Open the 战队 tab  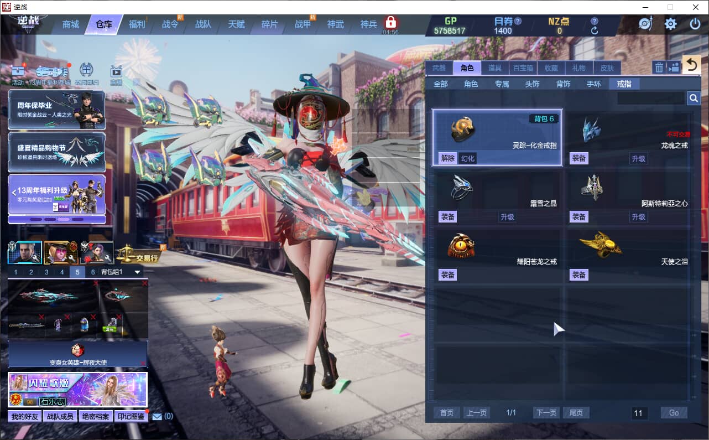(x=203, y=24)
